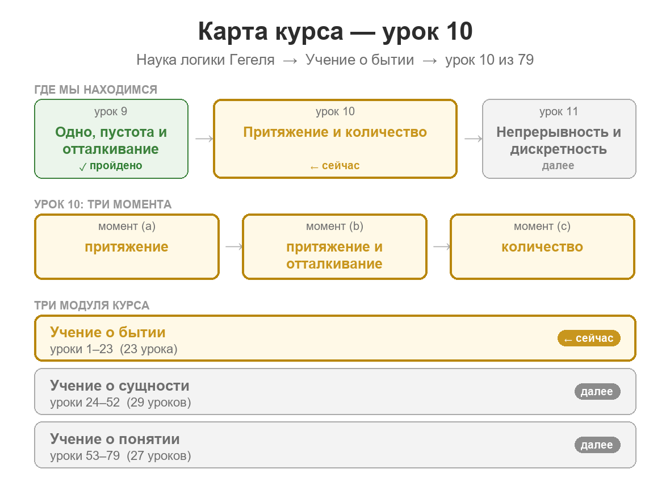Open the lesson 9 card 'Одно, пустота и отталкивание'
The width and height of the screenshot is (670, 494).
(111, 139)
